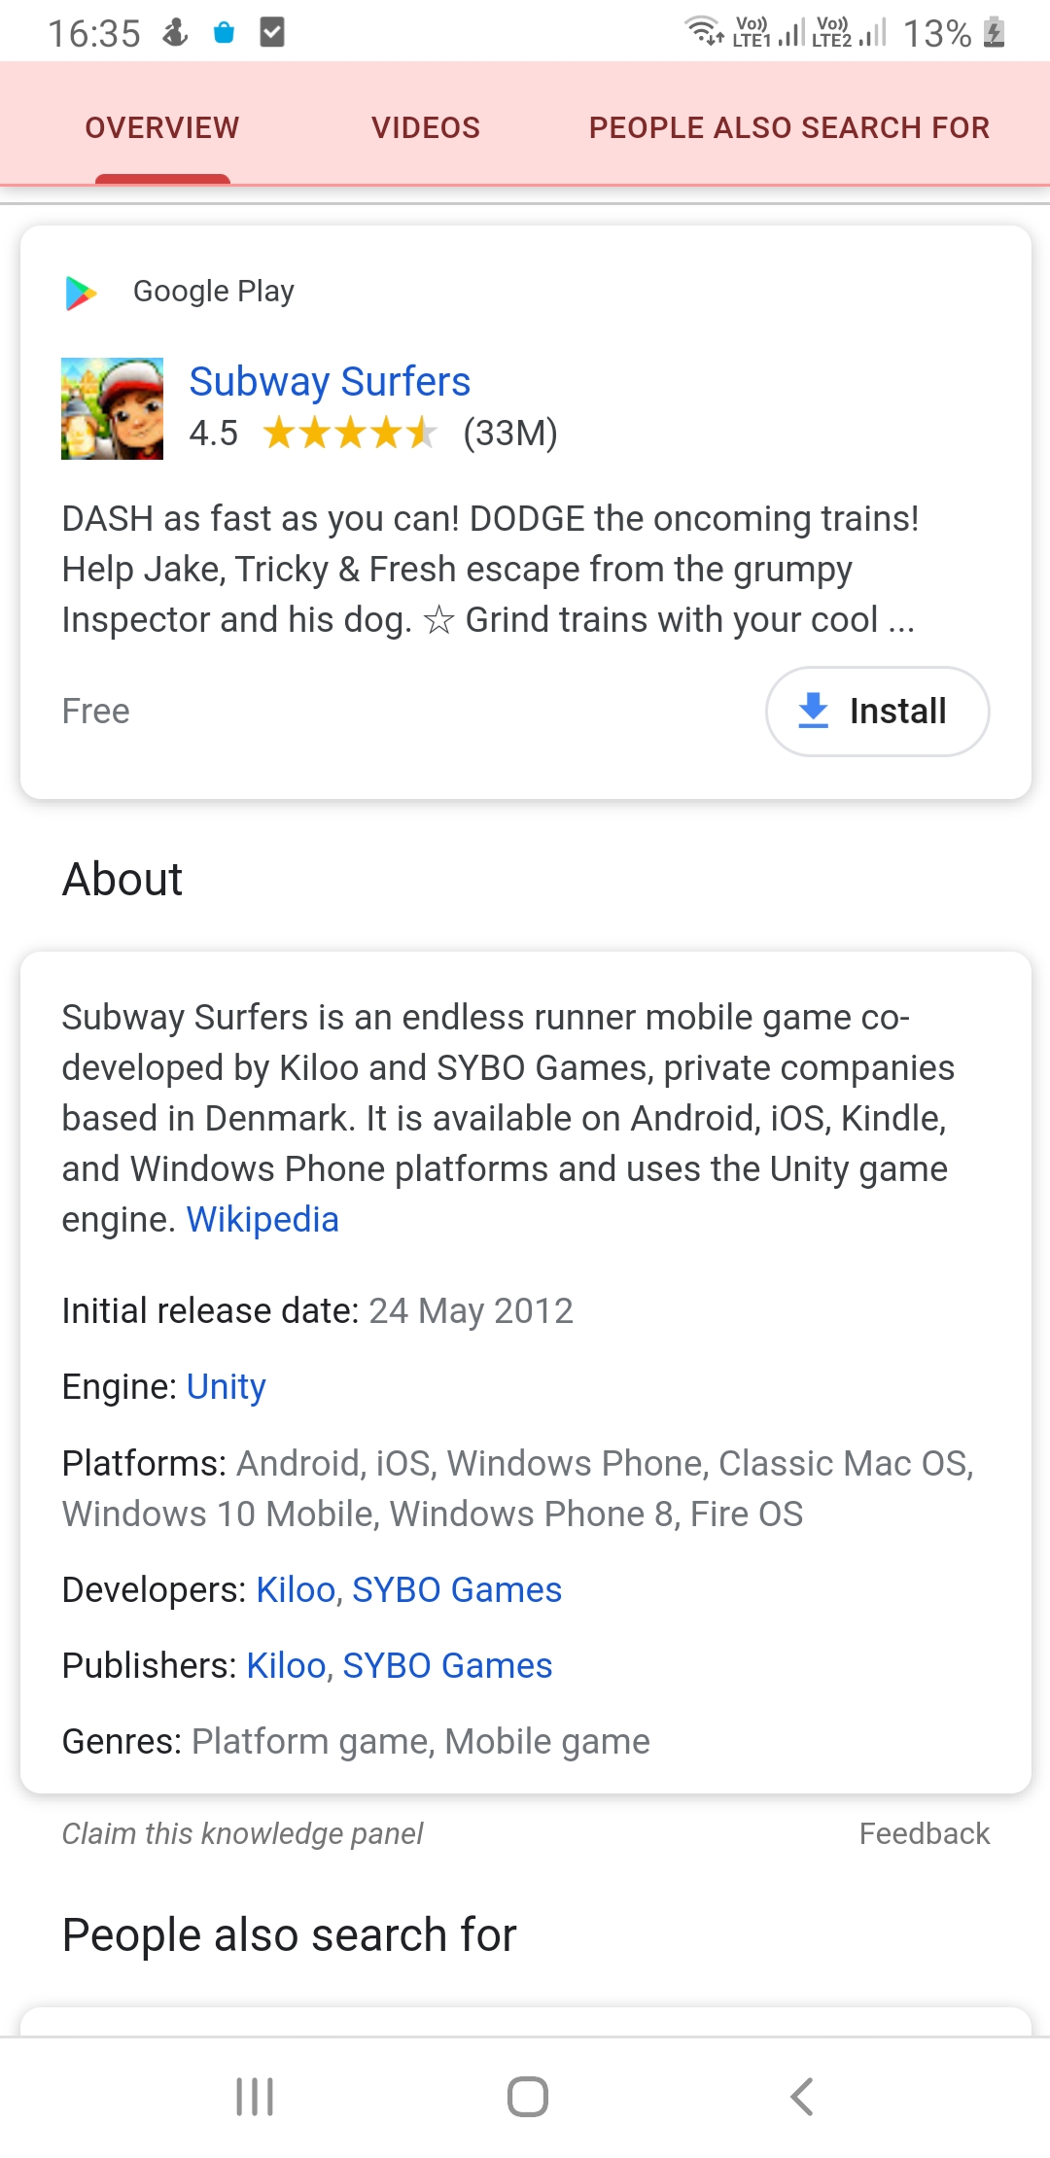Click Claim this knowledge panel
This screenshot has height=2158, width=1050.
click(241, 1833)
